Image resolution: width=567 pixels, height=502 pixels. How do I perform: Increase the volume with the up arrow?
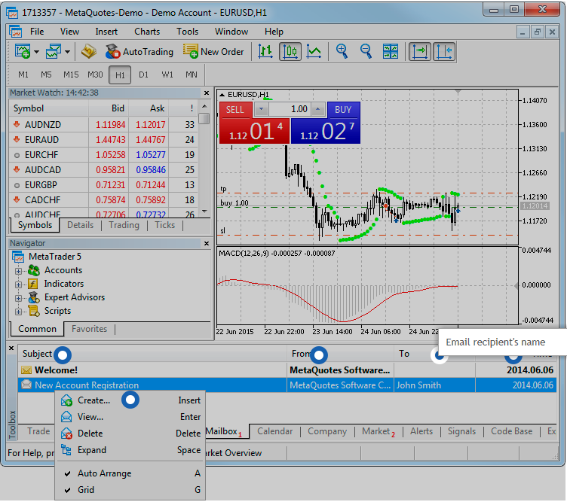pyautogui.click(x=318, y=109)
